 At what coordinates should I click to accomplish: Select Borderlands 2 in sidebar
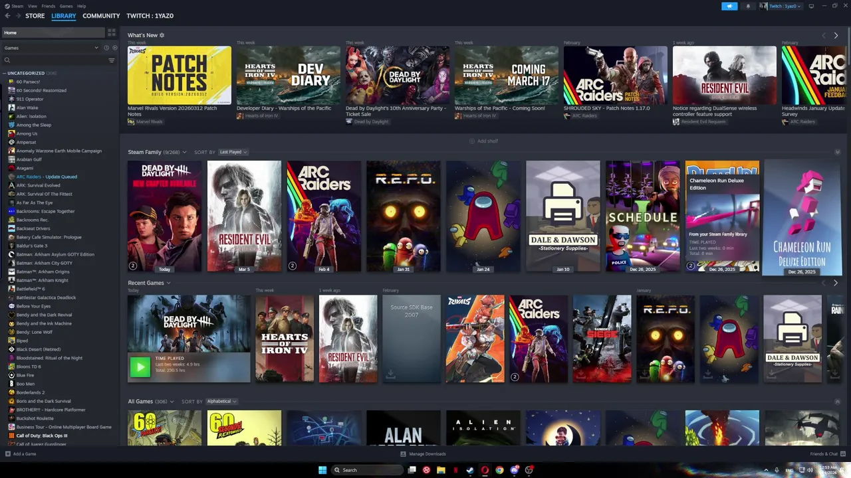pyautogui.click(x=31, y=392)
